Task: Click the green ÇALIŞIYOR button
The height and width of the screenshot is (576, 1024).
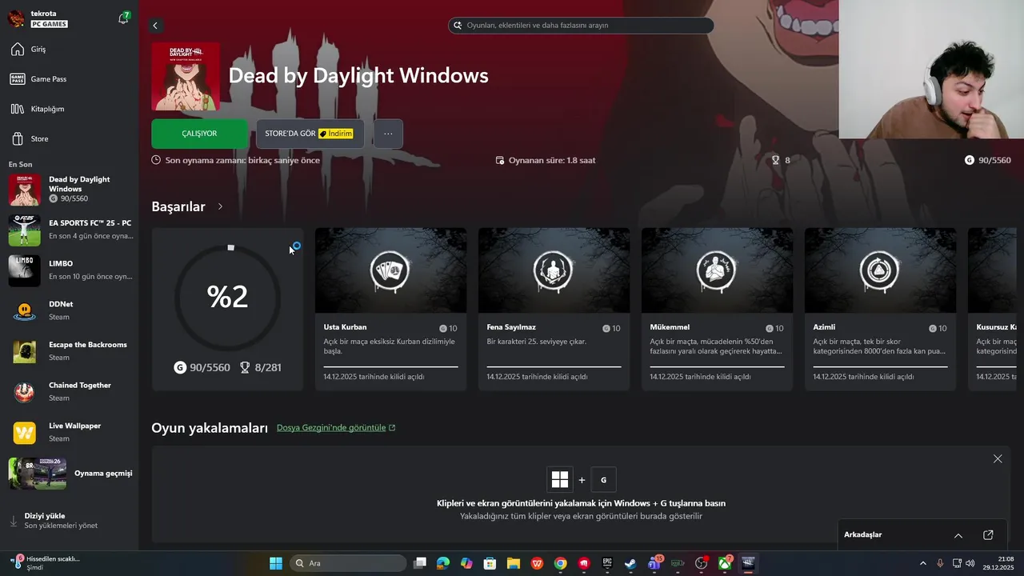Action: click(x=200, y=134)
